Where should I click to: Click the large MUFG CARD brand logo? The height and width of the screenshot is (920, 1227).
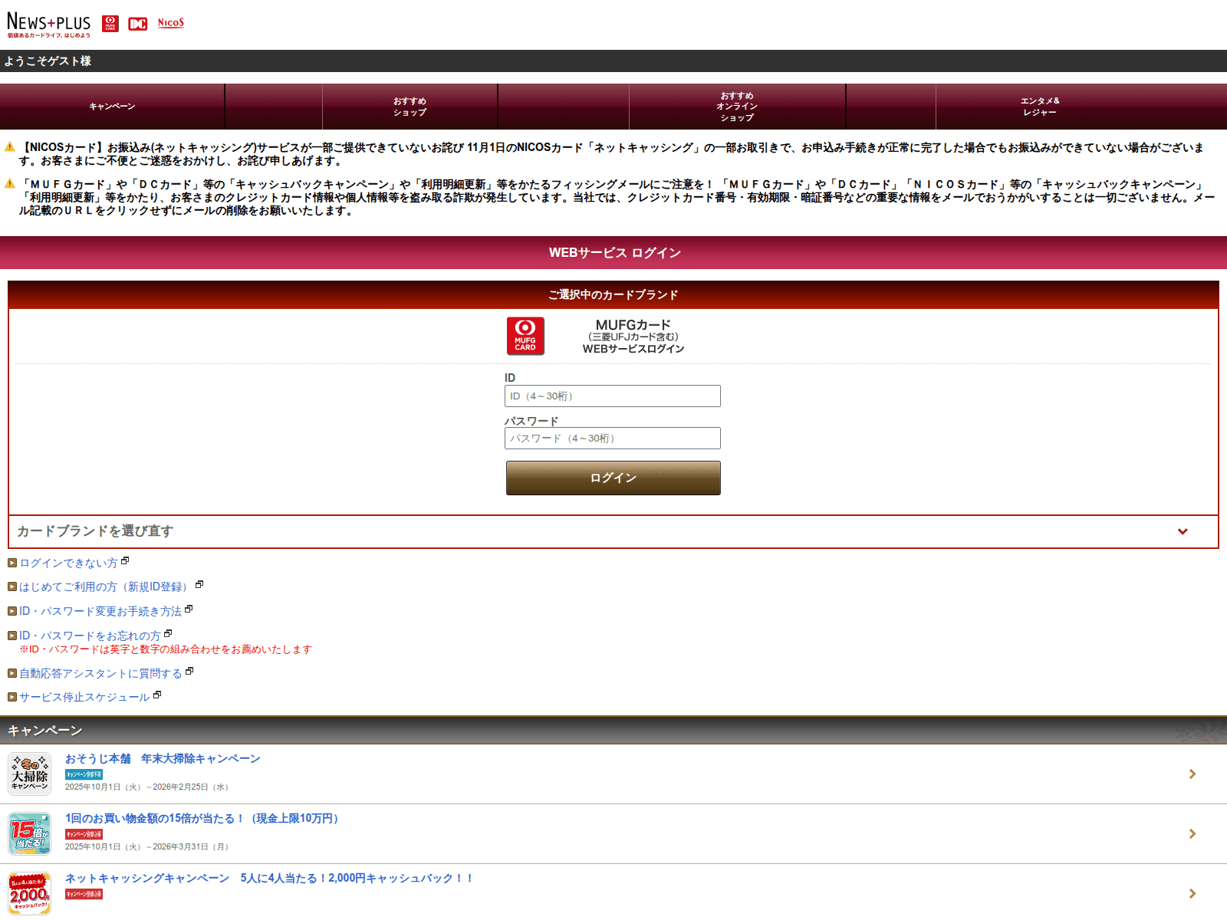(525, 336)
